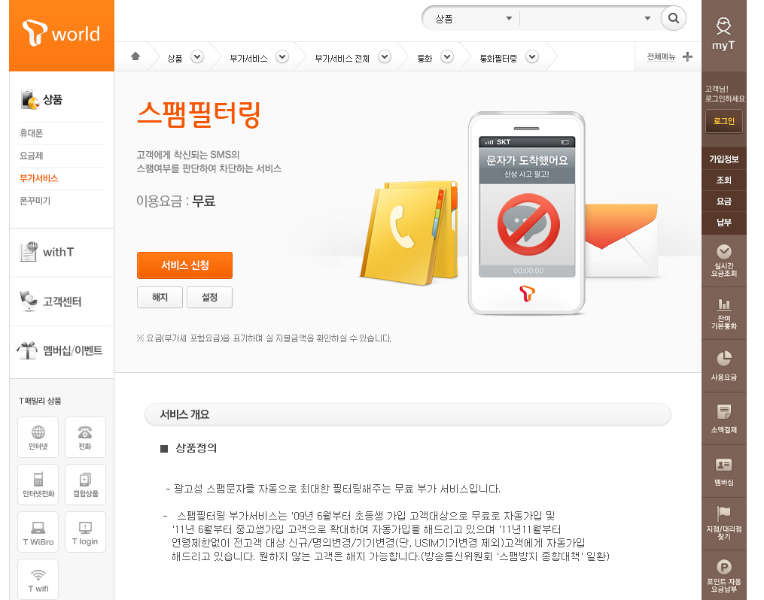Click the T world logo
Viewport: 764px width, 600px height.
62,34
